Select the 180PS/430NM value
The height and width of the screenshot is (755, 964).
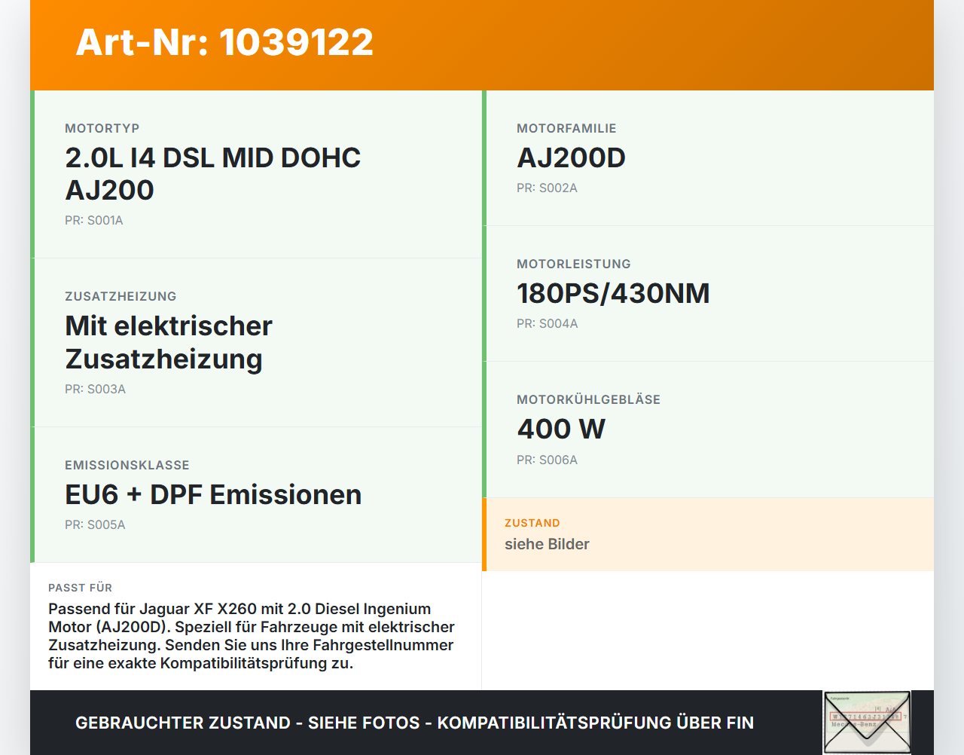click(613, 293)
